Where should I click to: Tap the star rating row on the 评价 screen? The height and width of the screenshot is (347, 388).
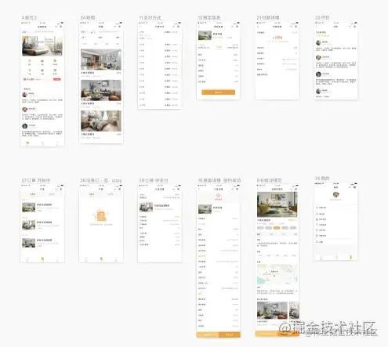[x=322, y=35]
